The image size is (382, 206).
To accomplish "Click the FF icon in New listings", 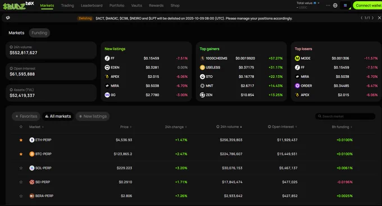I will pos(107,59).
